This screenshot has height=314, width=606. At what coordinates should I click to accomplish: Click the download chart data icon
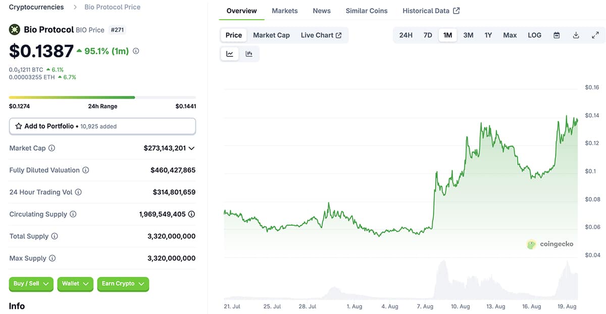[576, 35]
